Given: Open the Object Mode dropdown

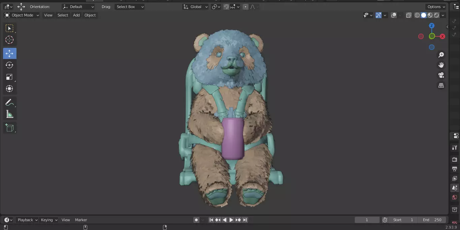Looking at the screenshot, I should (x=22, y=15).
